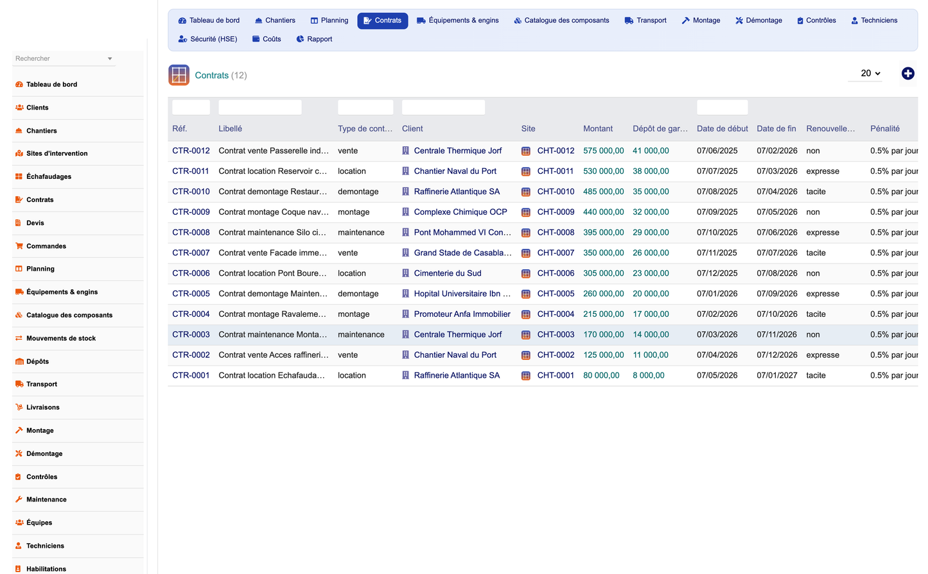Switch to Équipements & engins tab
The height and width of the screenshot is (574, 928).
coord(458,21)
